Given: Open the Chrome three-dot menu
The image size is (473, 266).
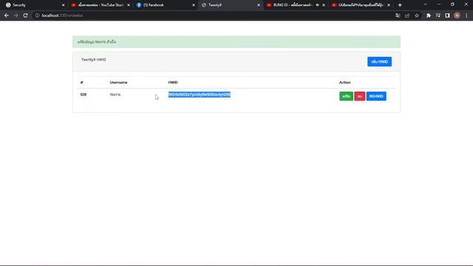Looking at the screenshot, I should [x=466, y=16].
